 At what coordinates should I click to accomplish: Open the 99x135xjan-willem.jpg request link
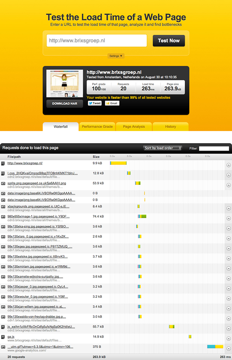(37, 307)
